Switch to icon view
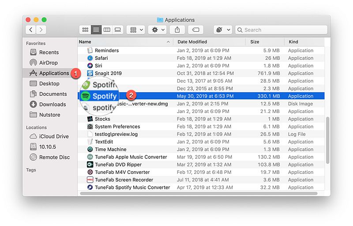The image size is (353, 226). tap(85, 30)
